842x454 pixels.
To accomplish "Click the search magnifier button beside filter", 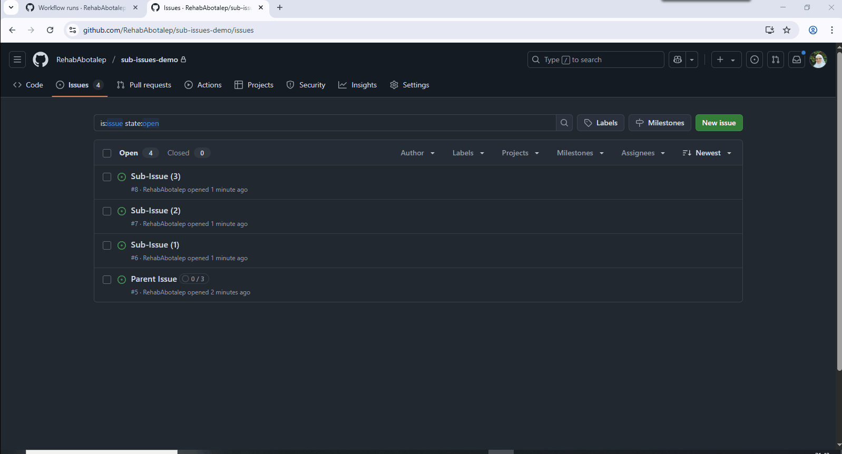I will pos(564,123).
